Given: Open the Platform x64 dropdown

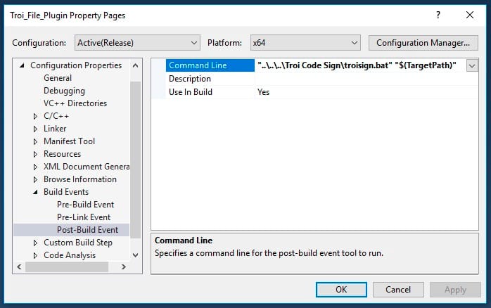Looking at the screenshot, I should [305, 42].
